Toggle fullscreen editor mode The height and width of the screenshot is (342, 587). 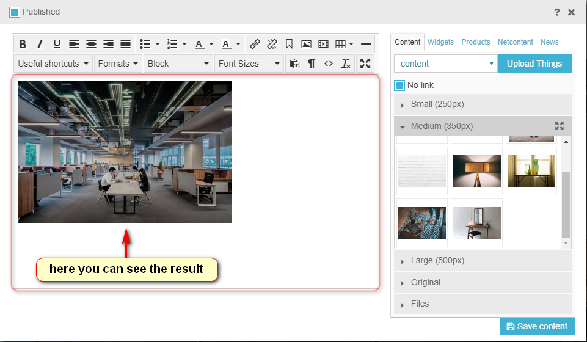pos(365,64)
